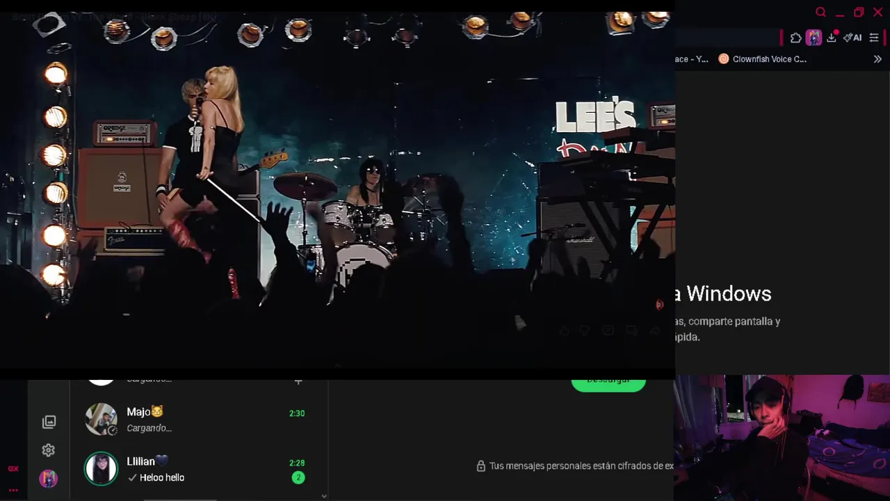Click the unread badge showing 2
The image size is (890, 501).
click(x=298, y=477)
